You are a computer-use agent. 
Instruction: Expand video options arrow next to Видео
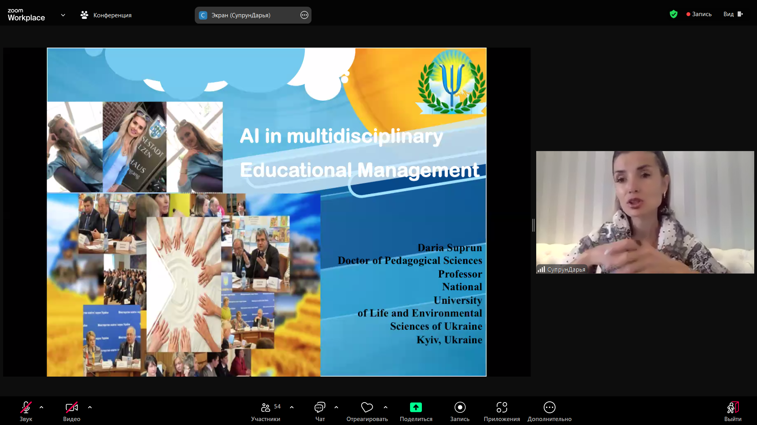click(90, 407)
